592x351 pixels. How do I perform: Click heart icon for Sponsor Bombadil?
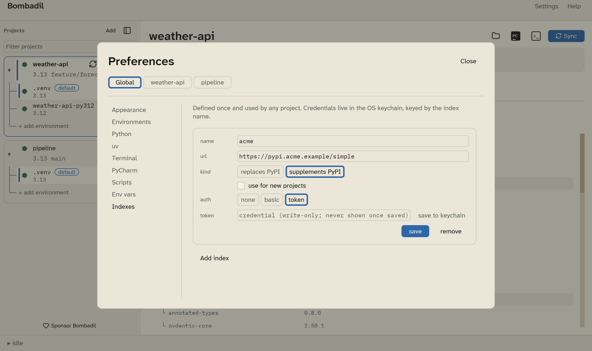click(46, 326)
